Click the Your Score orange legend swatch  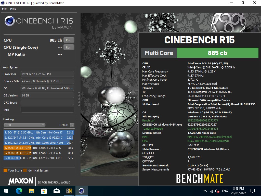(x=6, y=170)
